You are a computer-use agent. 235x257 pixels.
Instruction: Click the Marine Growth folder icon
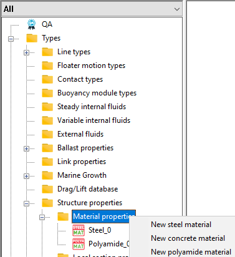[x=47, y=175]
